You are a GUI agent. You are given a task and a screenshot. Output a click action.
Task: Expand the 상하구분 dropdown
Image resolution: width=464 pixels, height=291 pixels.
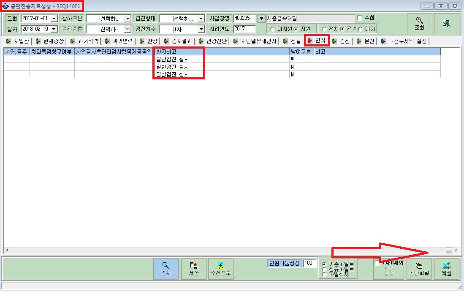(x=128, y=19)
